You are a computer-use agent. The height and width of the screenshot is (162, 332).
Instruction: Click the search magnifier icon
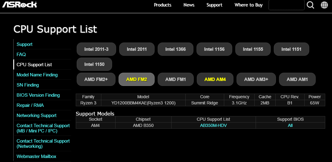pyautogui.click(x=310, y=5)
